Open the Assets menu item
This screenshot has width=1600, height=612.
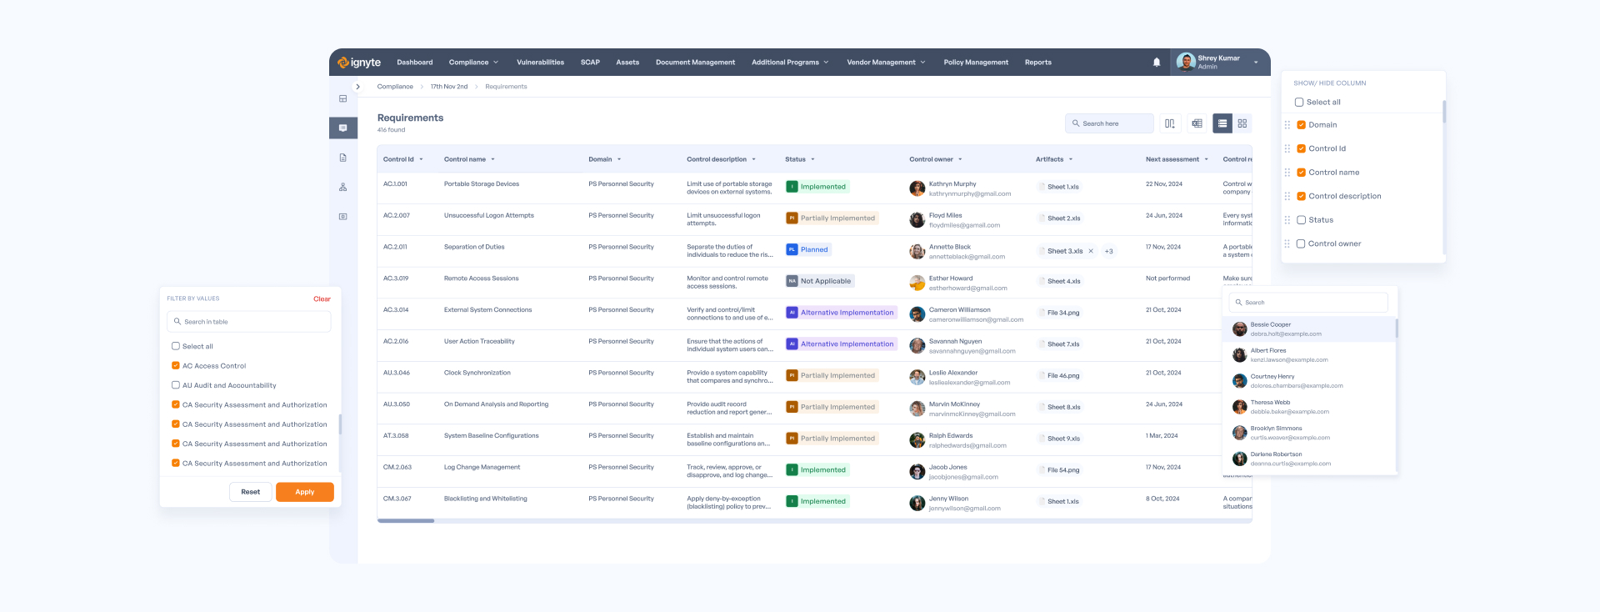point(627,63)
